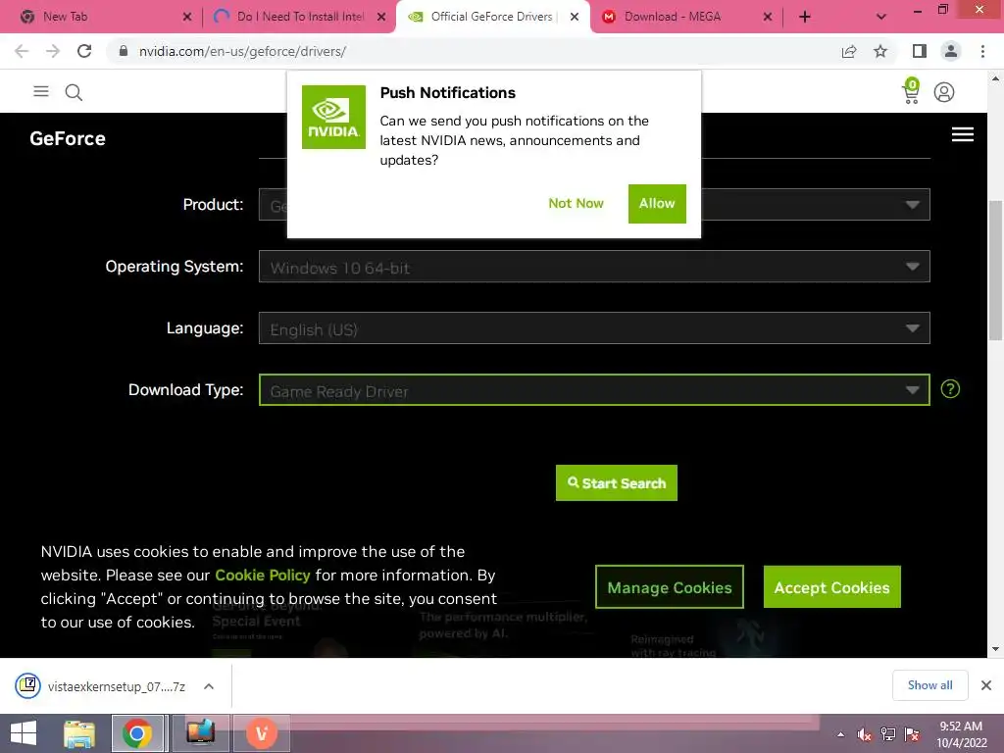1004x753 pixels.
Task: Open the orange V app in taskbar
Action: (261, 733)
